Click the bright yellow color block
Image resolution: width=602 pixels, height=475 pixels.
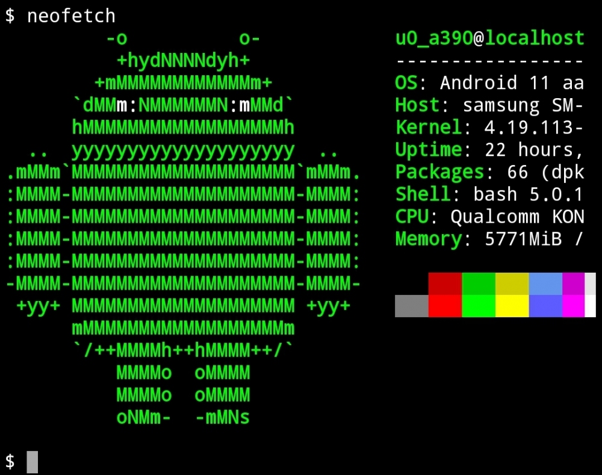tap(512, 306)
